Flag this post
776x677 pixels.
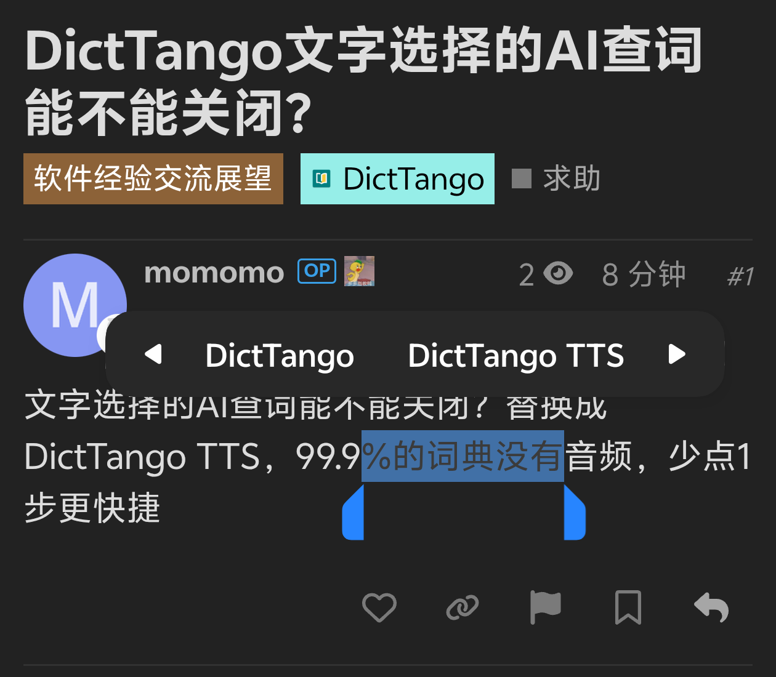(x=545, y=607)
